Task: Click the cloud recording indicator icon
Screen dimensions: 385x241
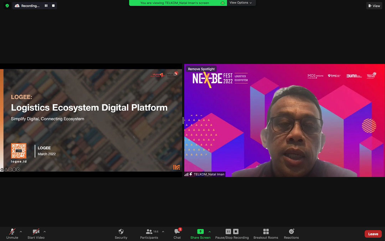Action: 17,6
